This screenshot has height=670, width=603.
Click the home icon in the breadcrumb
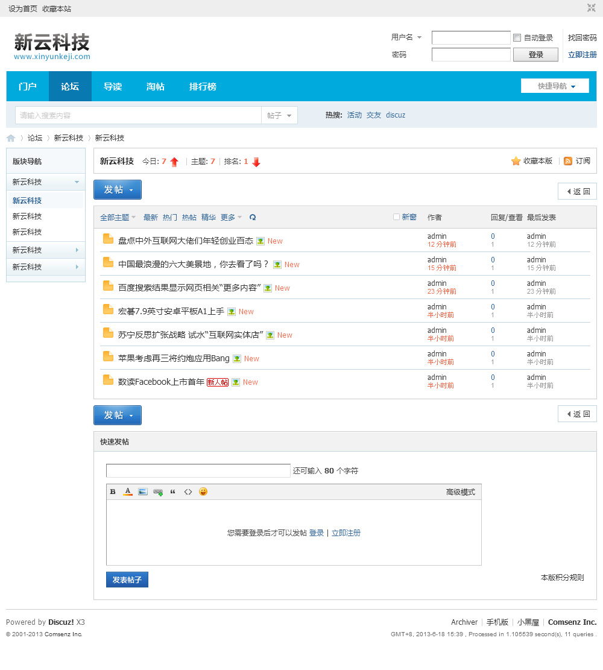[11, 138]
